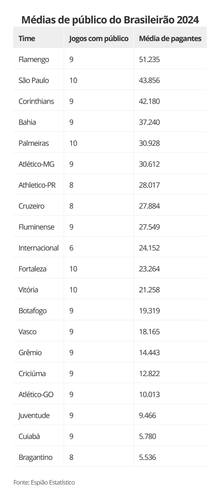Select the Flamengo row name
This screenshot has width=214, height=503.
(x=34, y=60)
